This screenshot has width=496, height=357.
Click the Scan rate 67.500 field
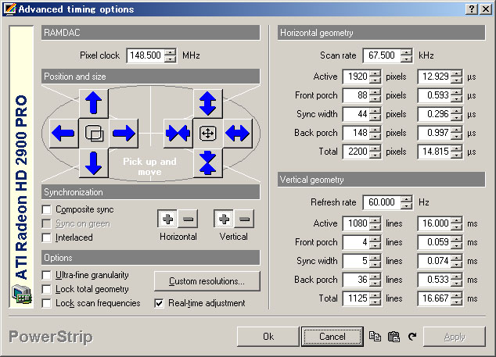pos(382,55)
